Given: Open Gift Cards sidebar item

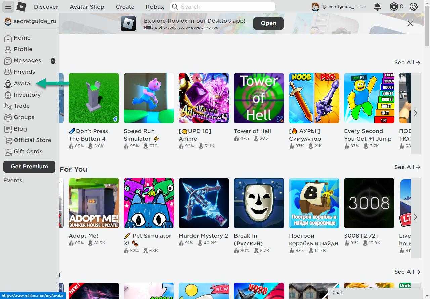Looking at the screenshot, I should click(23, 151).
